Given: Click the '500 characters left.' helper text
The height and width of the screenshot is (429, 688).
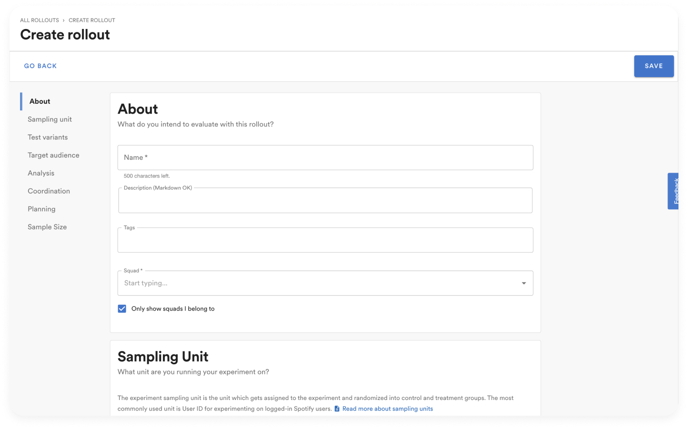Looking at the screenshot, I should tap(147, 176).
